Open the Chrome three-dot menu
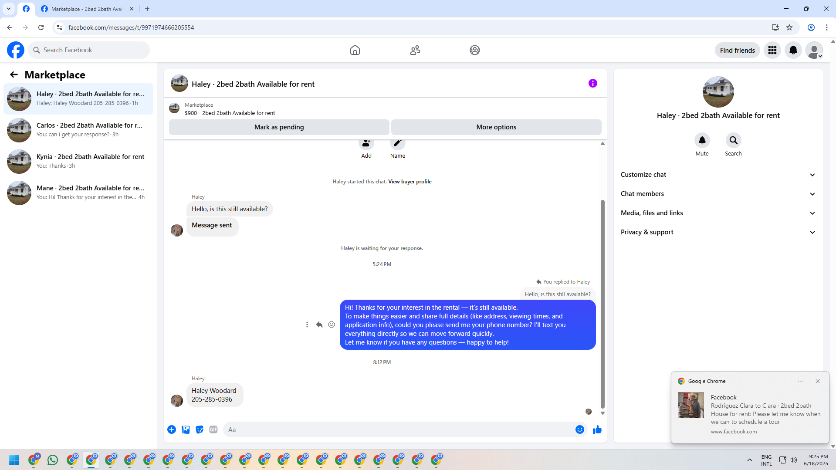Image resolution: width=836 pixels, height=470 pixels. (x=827, y=27)
